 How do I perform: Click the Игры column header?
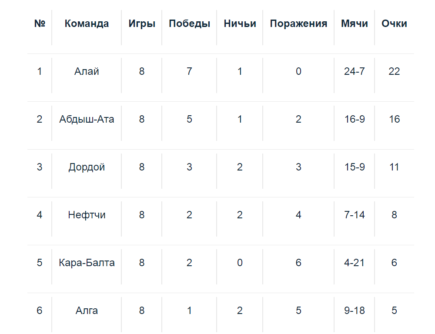142,23
